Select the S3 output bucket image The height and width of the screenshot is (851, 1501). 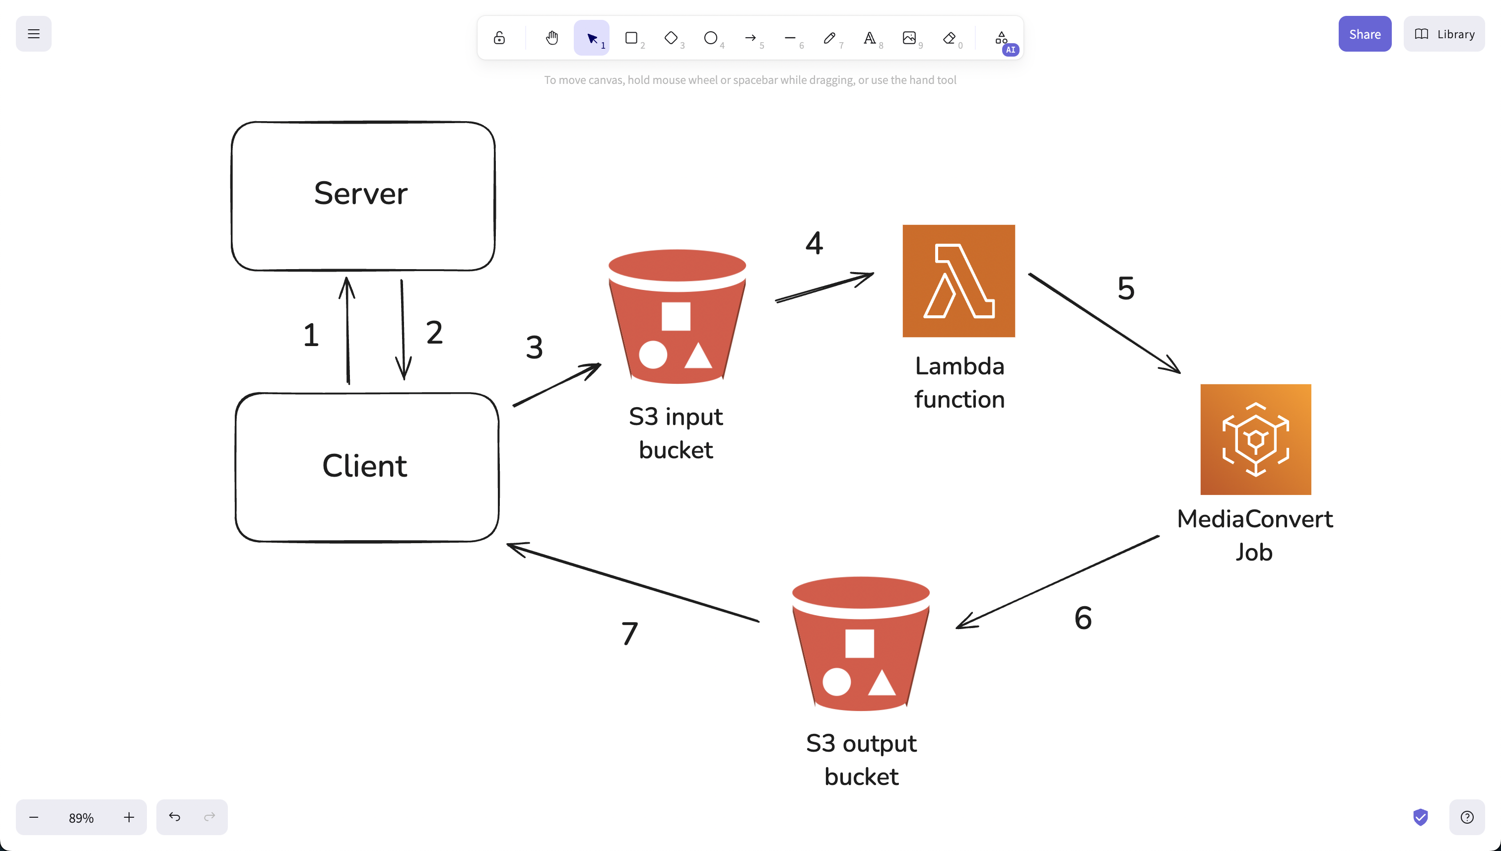click(861, 643)
